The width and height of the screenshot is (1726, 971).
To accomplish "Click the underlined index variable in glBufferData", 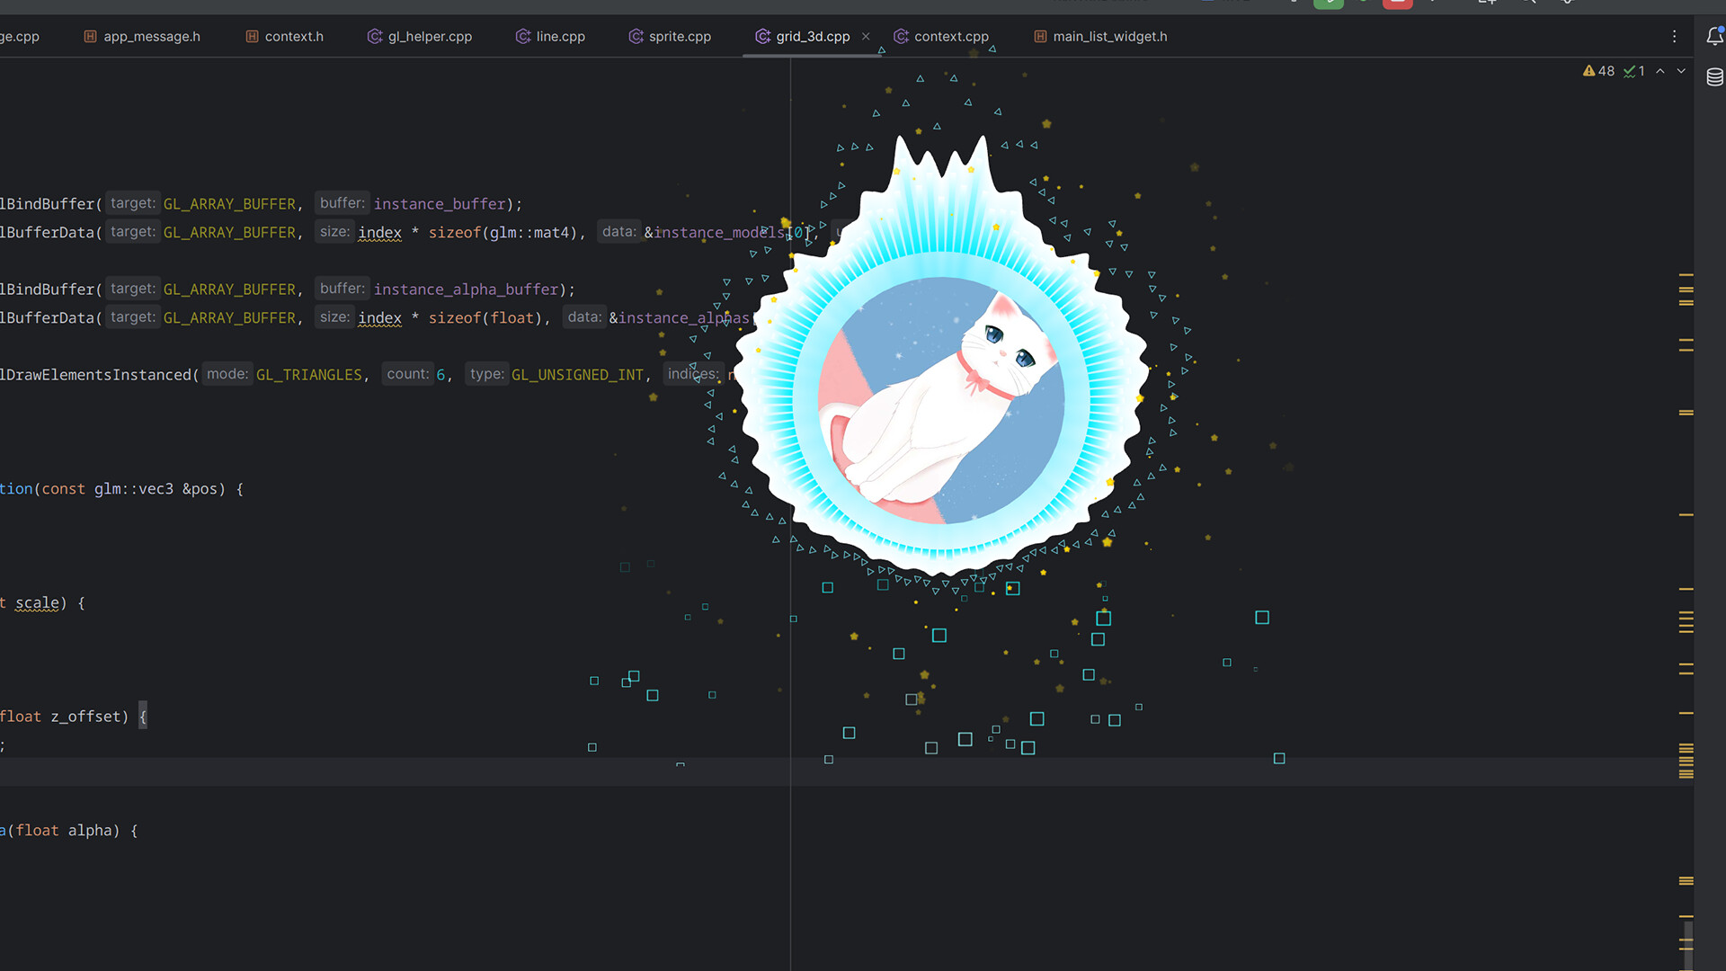I will (378, 232).
